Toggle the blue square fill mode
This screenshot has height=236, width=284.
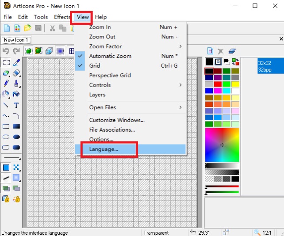point(6,167)
